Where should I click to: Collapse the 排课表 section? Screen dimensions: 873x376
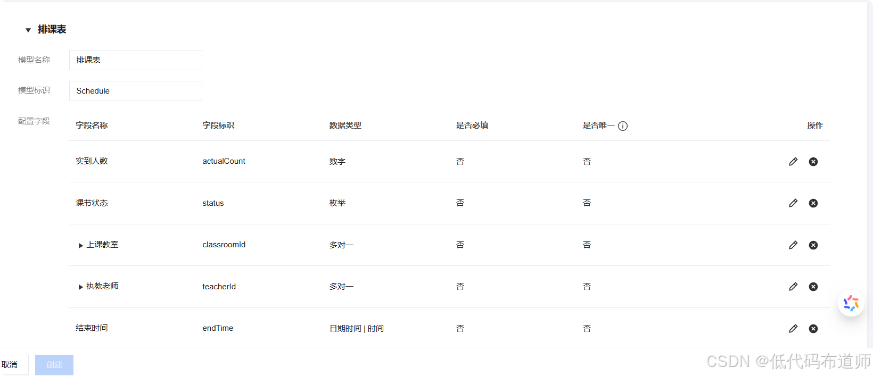[28, 30]
